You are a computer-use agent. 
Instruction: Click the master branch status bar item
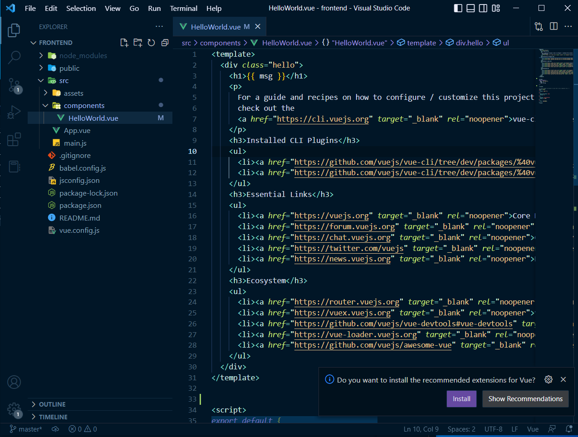[x=26, y=429]
